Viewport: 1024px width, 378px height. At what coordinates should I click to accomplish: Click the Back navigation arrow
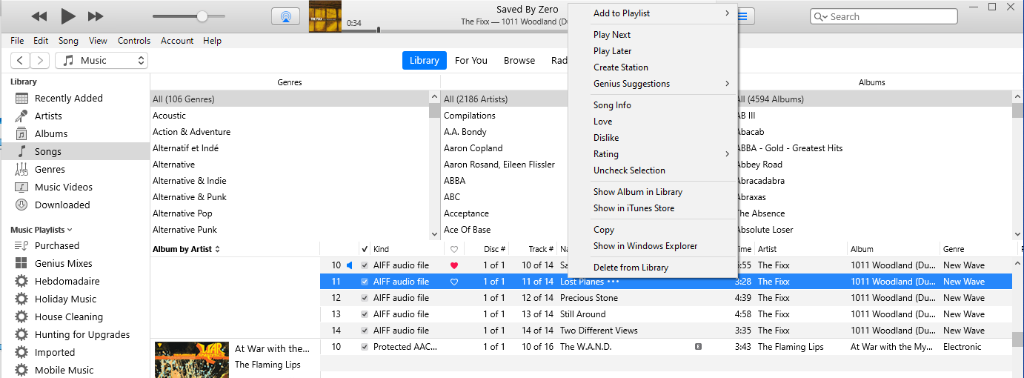21,61
